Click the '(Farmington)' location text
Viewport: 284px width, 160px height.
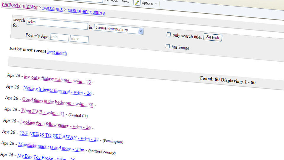113,141
